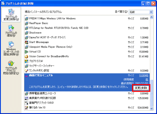Image resolution: width=157 pixels, height=114 pixels.
Task: Select ワンタッチボタン設定 entry
Action: [x=87, y=70]
